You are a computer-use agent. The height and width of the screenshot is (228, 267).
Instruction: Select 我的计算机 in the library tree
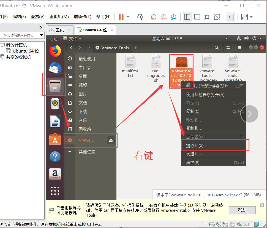pyautogui.click(x=17, y=45)
